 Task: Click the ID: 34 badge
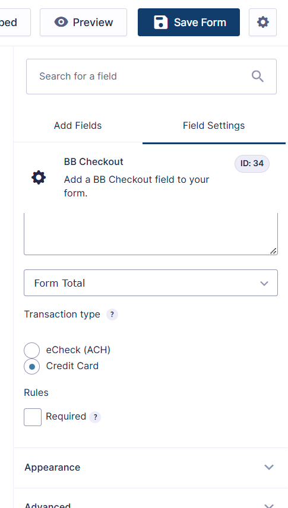(x=252, y=164)
